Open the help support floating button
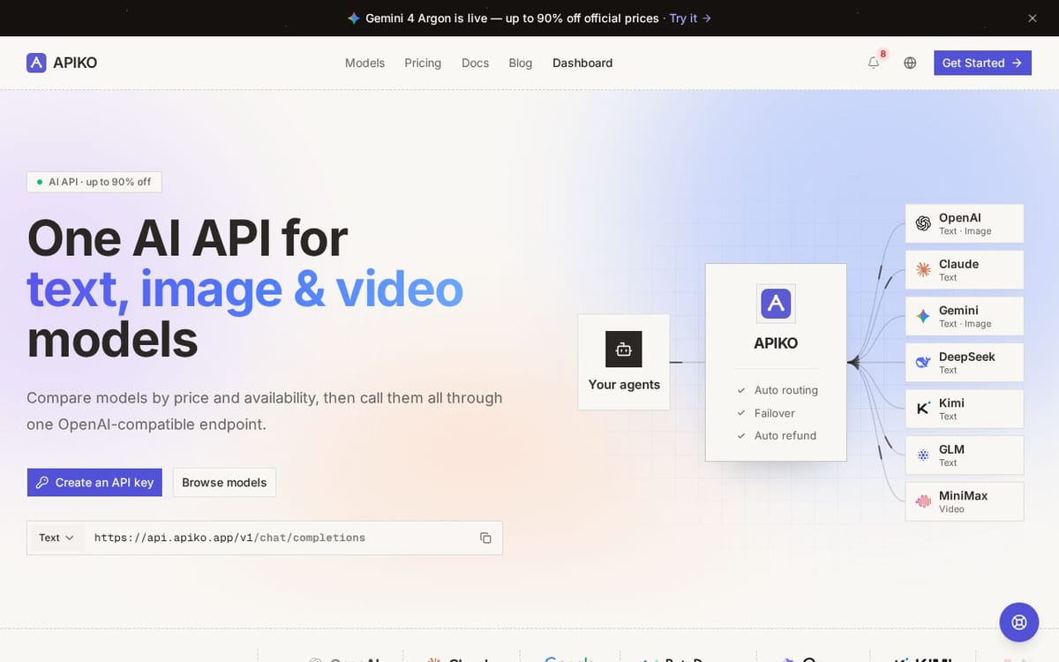 (1019, 622)
